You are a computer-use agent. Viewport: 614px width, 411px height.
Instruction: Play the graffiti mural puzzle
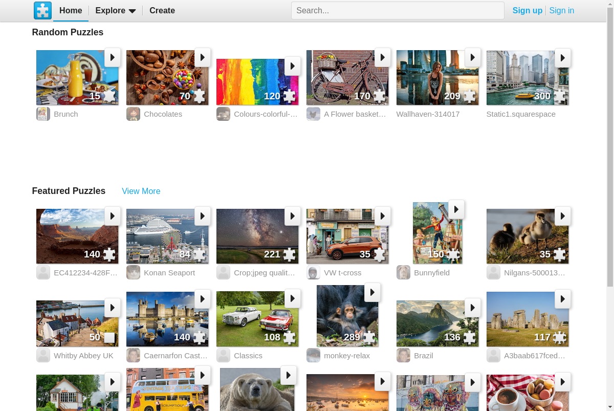[473, 382]
